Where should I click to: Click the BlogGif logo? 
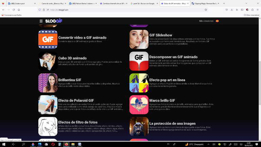(x=54, y=21)
